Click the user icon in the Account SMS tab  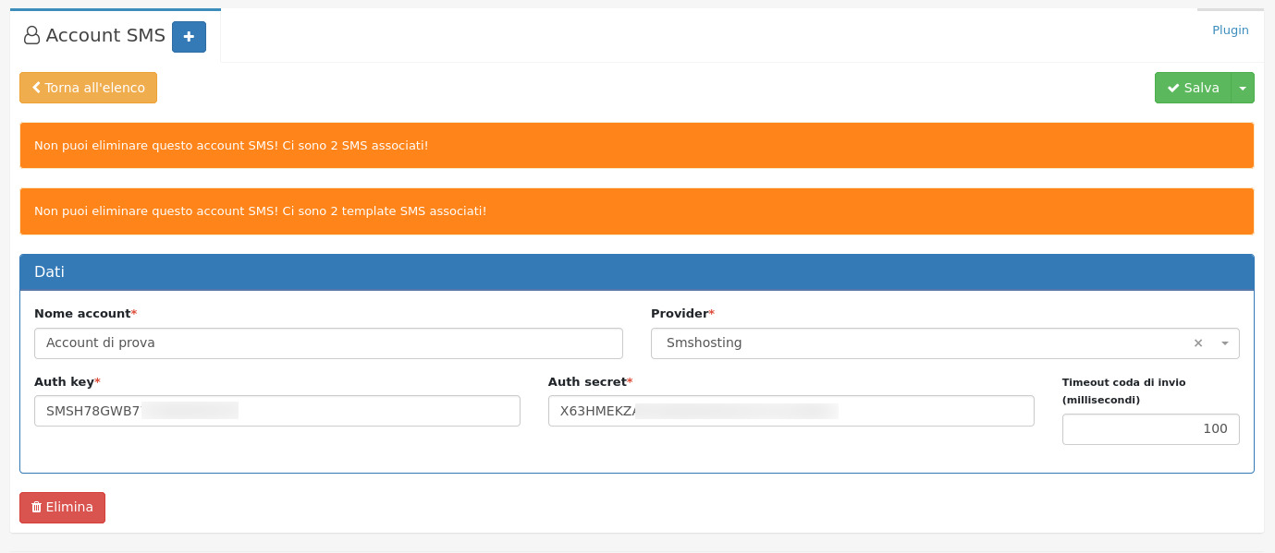coord(32,36)
